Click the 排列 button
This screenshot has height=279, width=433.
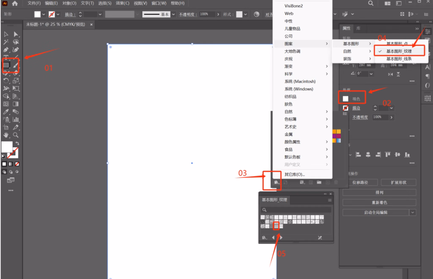coord(379,192)
